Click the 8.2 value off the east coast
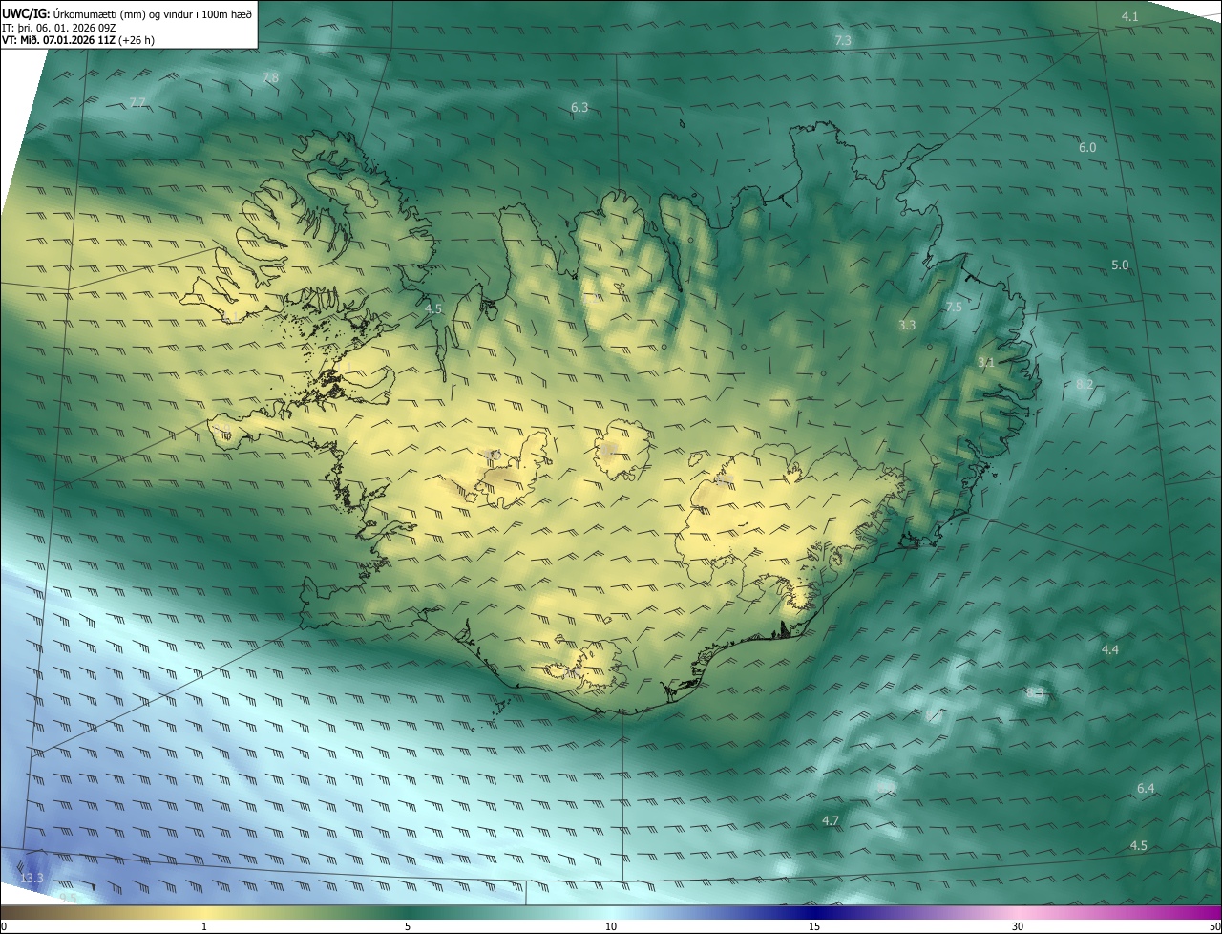This screenshot has height=934, width=1222. pos(1085,384)
